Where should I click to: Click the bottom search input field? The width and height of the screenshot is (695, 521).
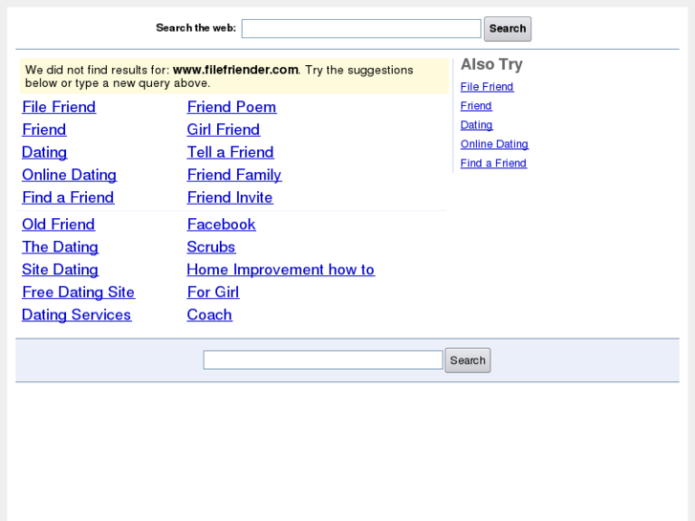pos(322,360)
